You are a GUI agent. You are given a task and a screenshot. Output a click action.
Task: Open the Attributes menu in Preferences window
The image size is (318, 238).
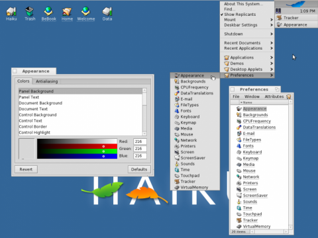[274, 97]
